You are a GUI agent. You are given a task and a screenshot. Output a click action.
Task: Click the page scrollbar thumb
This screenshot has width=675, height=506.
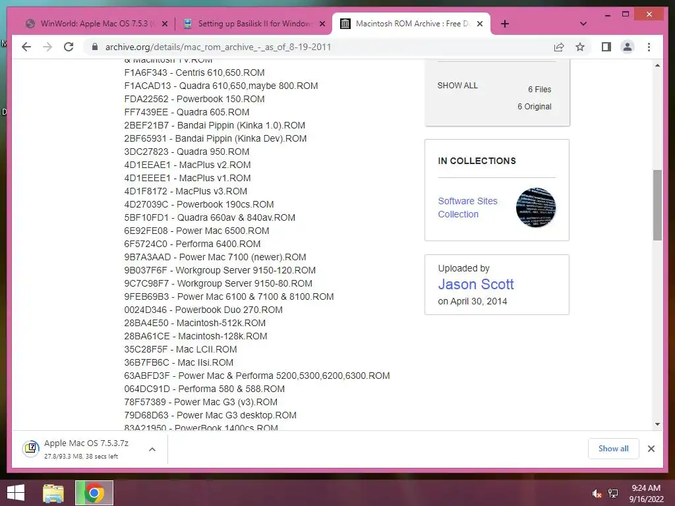(657, 205)
